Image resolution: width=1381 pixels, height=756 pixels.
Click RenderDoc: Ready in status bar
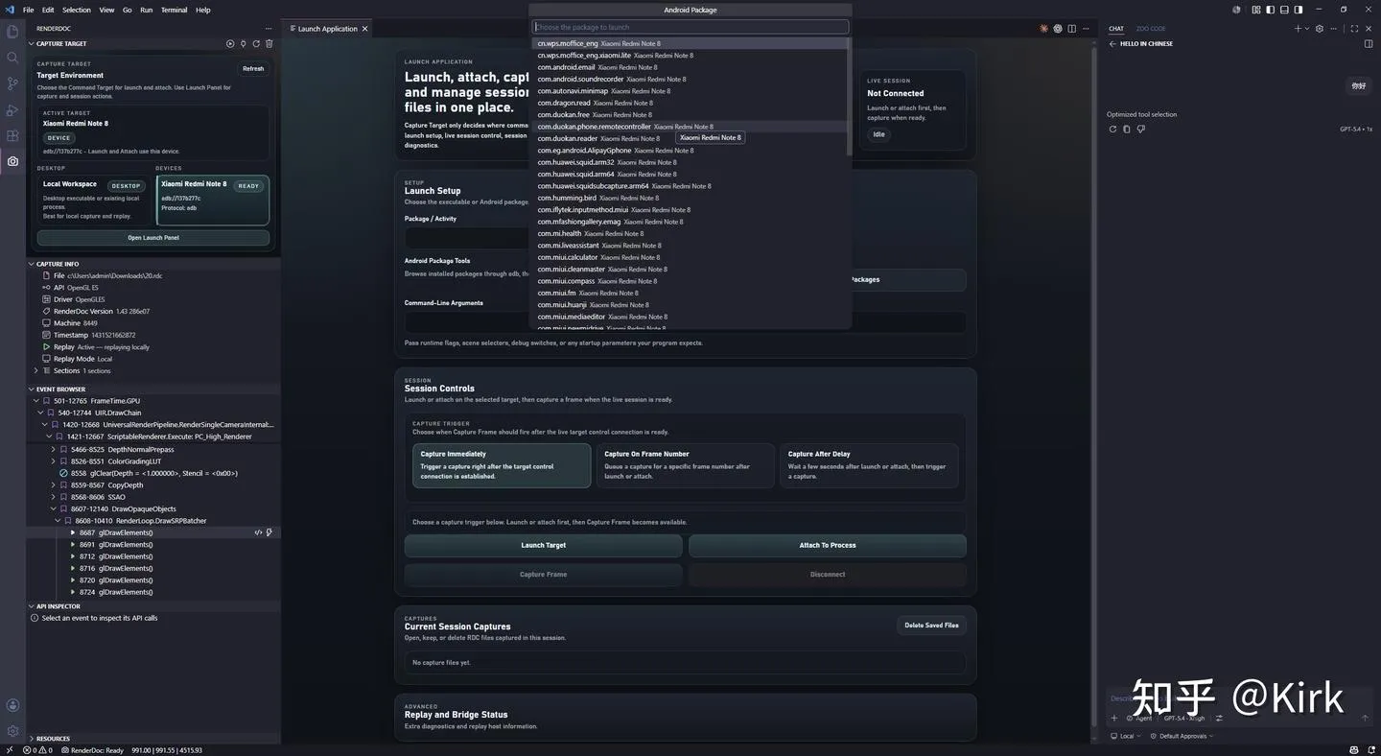pyautogui.click(x=92, y=750)
